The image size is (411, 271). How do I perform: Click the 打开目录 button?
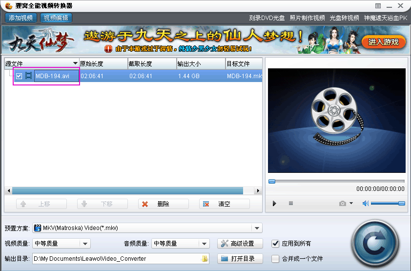coord(240,259)
